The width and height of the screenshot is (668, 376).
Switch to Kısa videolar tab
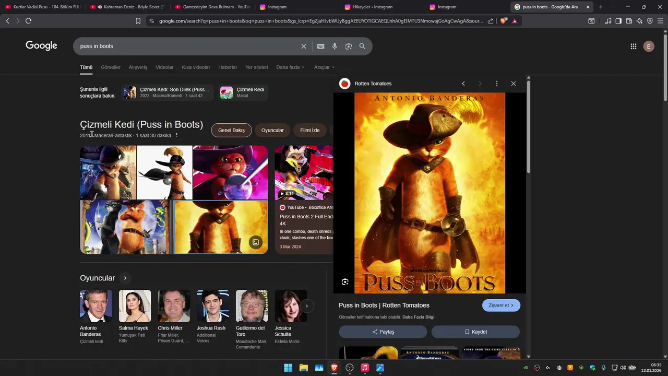coord(196,67)
